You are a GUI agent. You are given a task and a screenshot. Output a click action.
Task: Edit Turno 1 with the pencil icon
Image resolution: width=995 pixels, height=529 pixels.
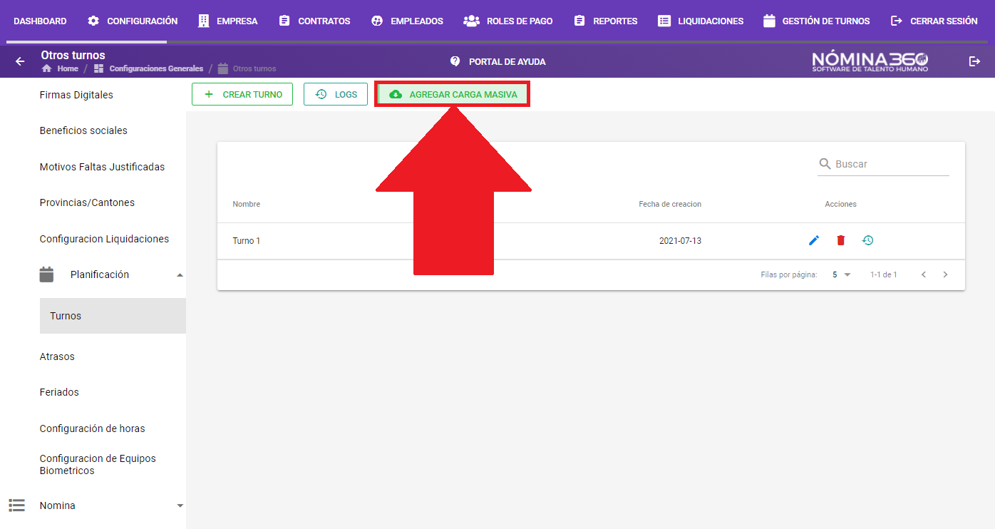coord(814,241)
